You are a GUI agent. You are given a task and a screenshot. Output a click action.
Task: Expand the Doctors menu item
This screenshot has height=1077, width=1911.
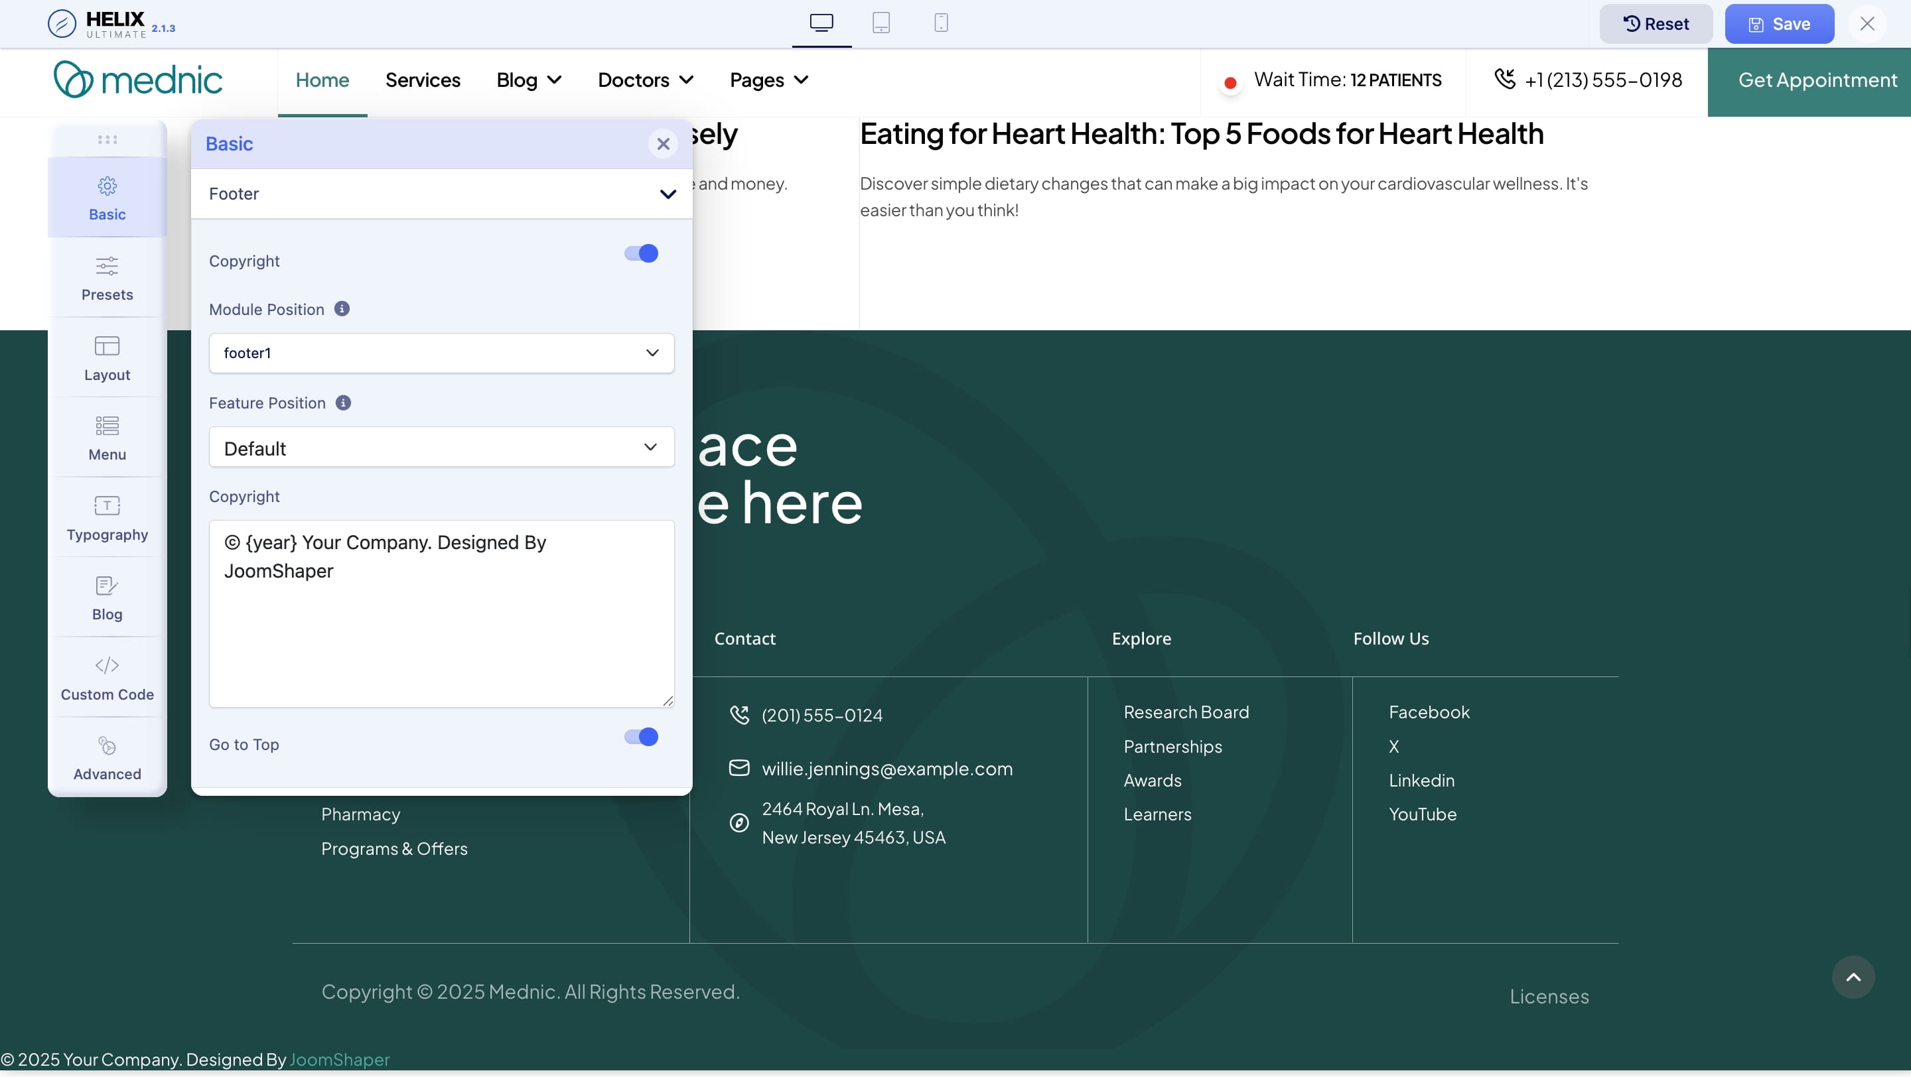646,80
